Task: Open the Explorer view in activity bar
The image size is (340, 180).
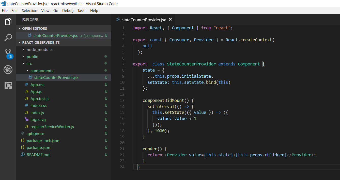Action: pyautogui.click(x=8, y=22)
